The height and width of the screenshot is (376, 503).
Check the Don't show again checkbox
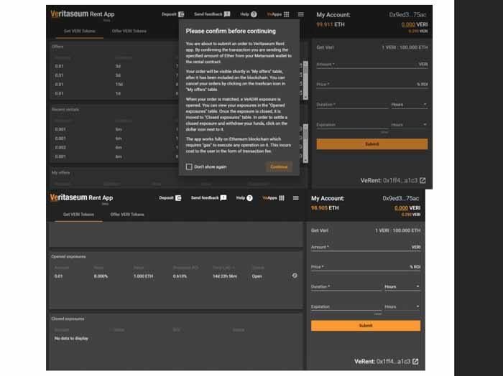pos(189,166)
